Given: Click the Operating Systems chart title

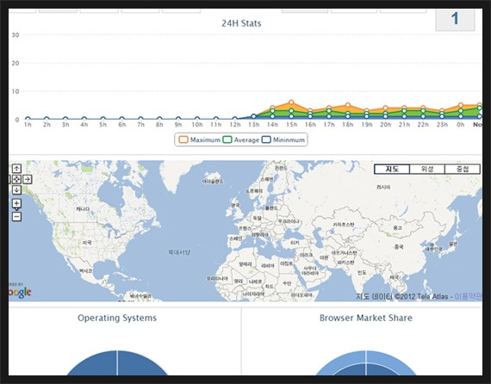Looking at the screenshot, I should pos(117,318).
